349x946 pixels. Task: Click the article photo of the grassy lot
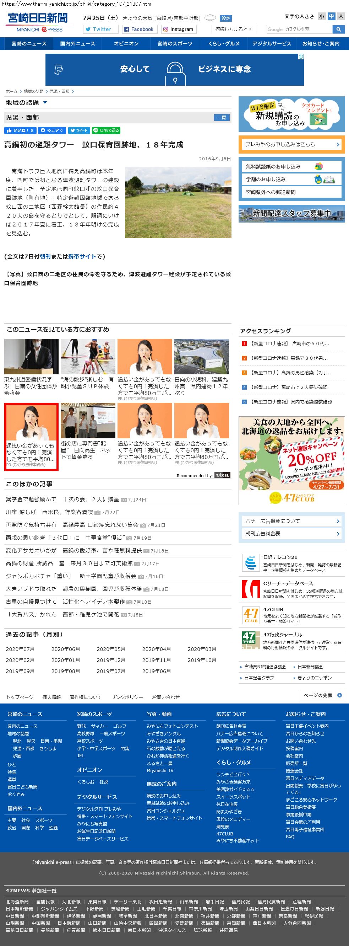[x=178, y=202]
